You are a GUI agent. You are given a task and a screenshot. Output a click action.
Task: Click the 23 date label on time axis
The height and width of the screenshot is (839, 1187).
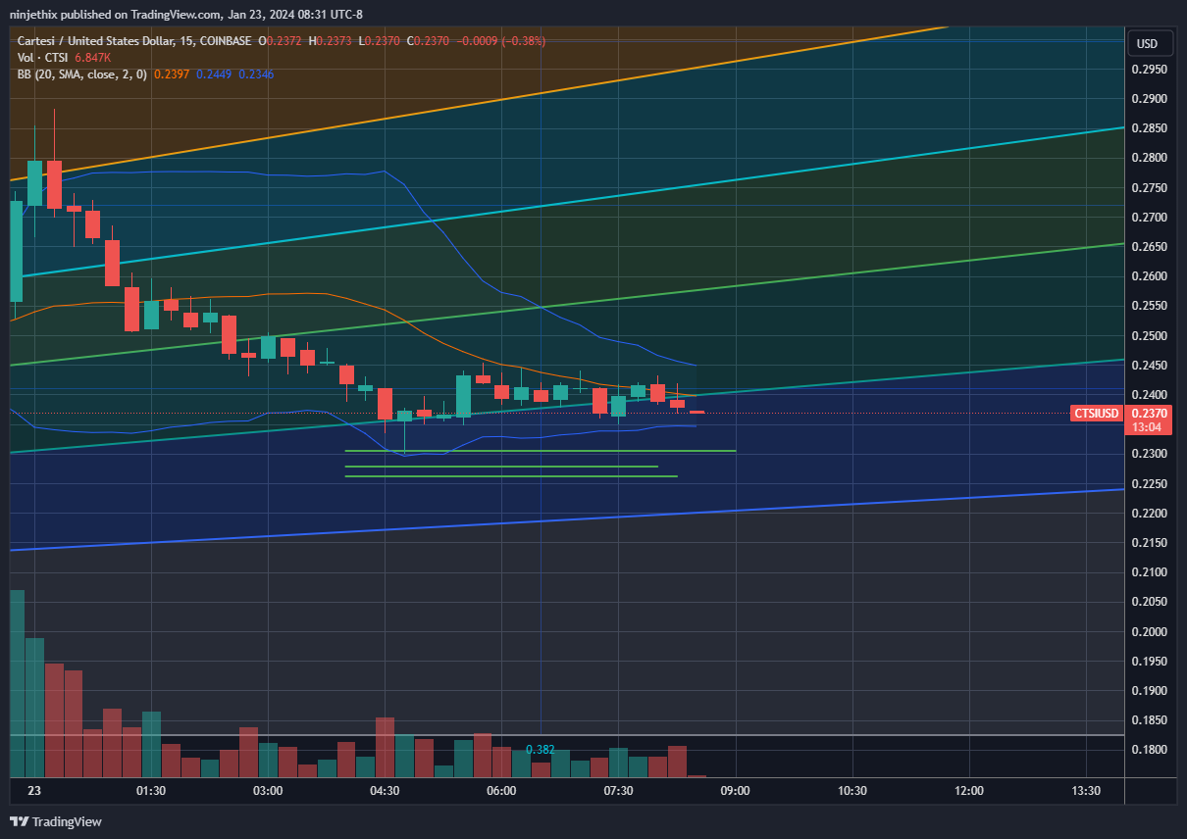coord(34,791)
